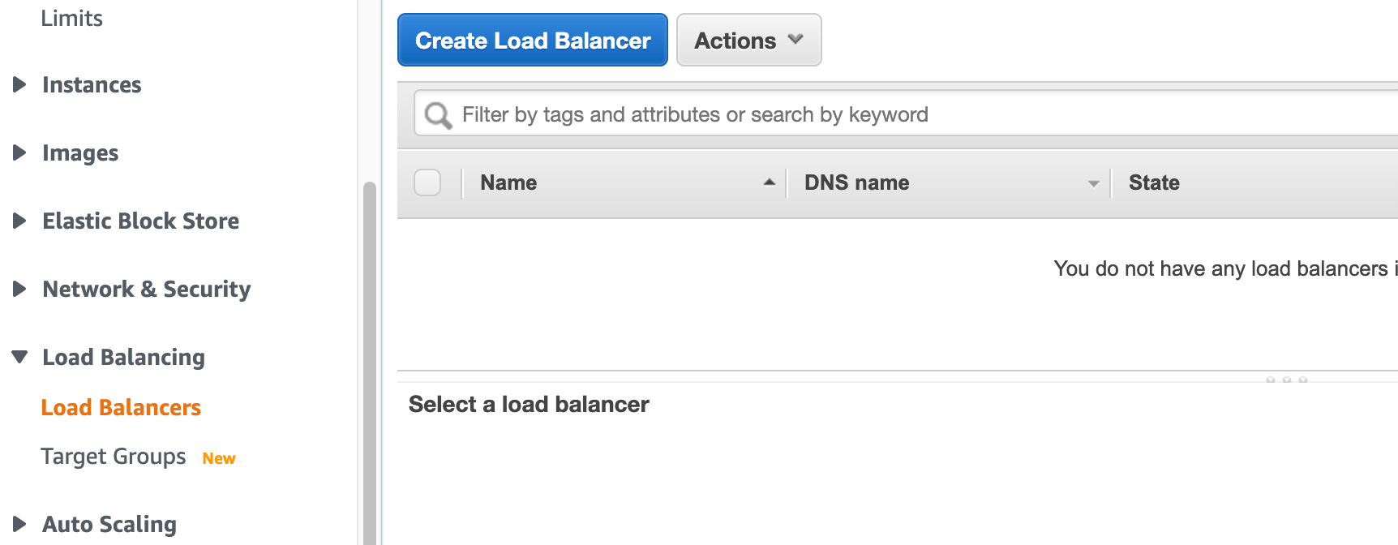
Task: Expand the Images section
Action: coord(20,152)
